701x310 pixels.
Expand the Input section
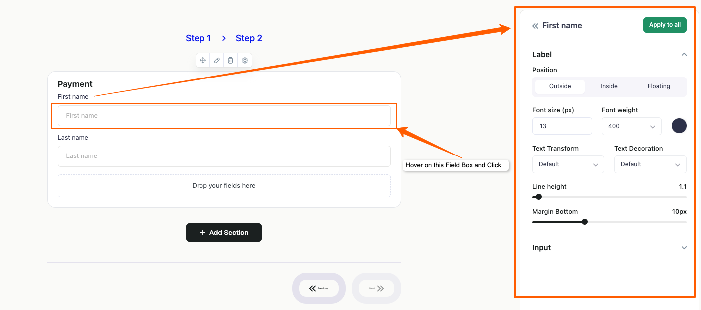pos(609,248)
